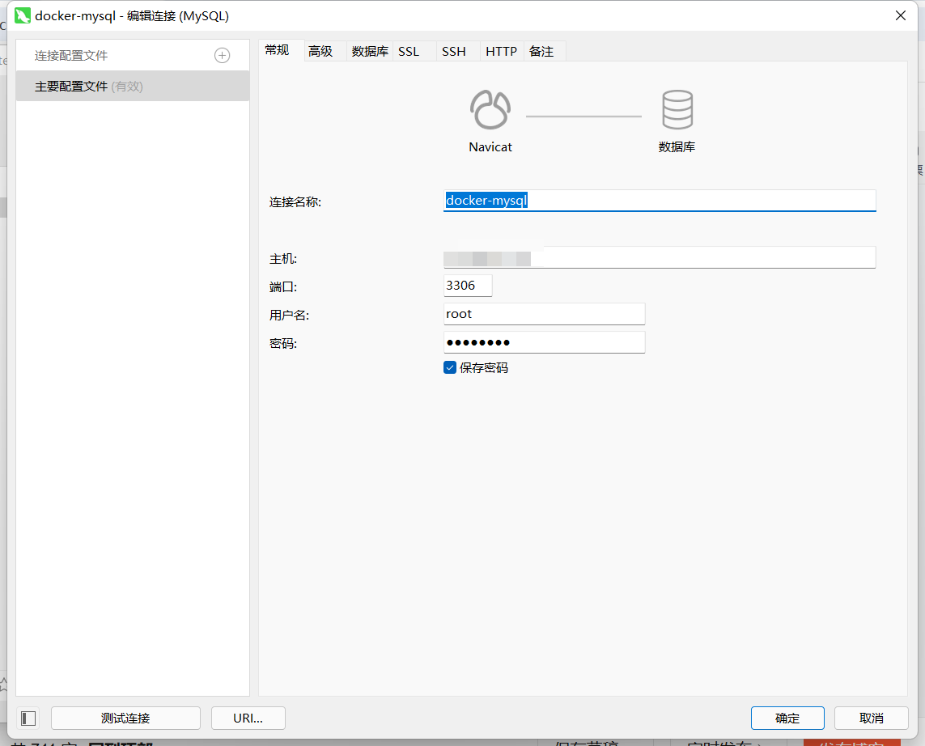Click the Navicat app icon in title bar
The image size is (925, 746).
pos(23,16)
